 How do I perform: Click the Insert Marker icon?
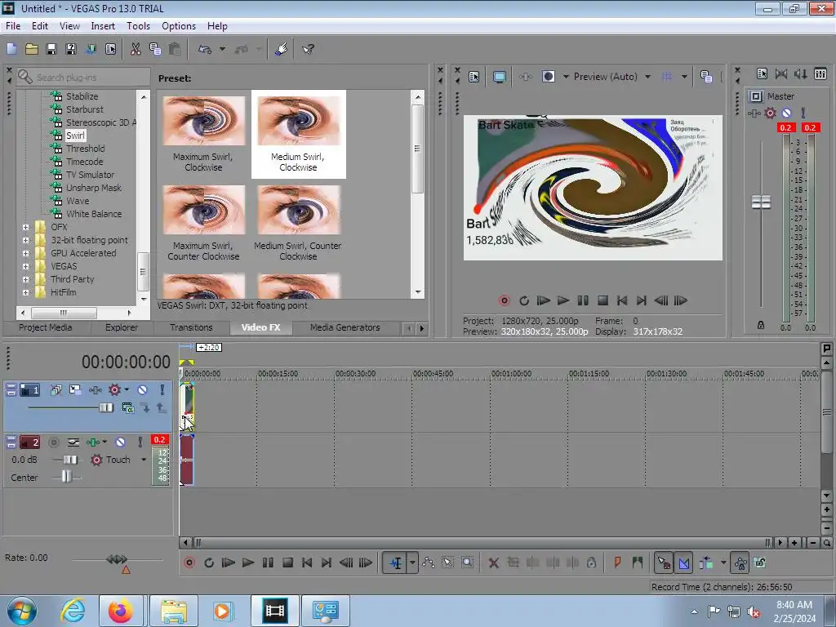pyautogui.click(x=617, y=563)
